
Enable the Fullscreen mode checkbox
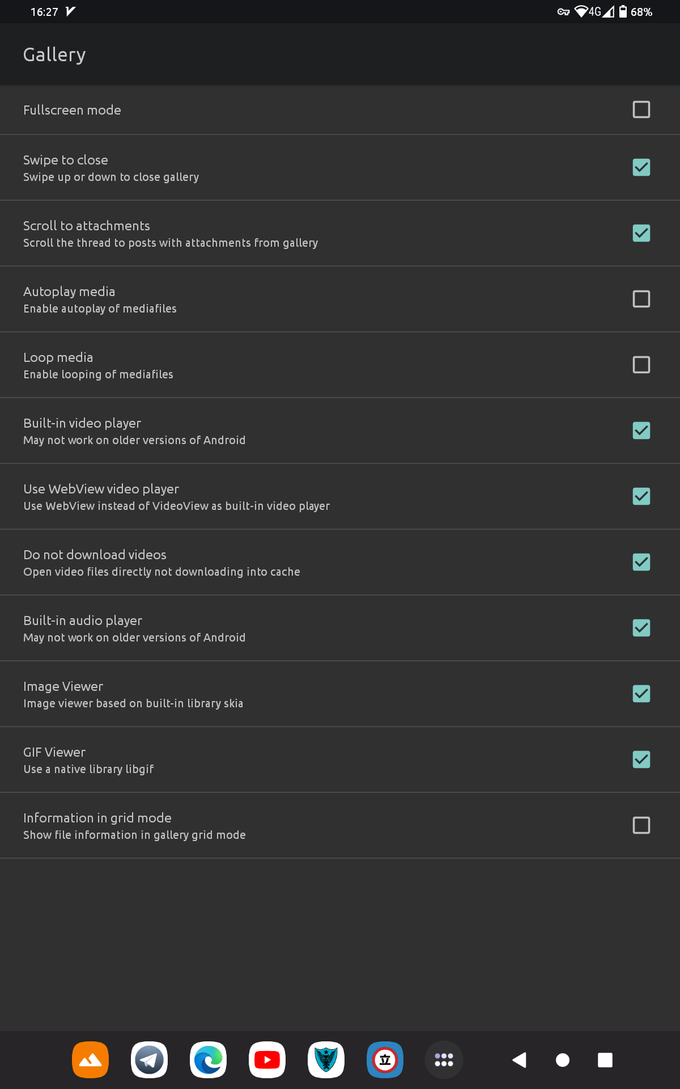(641, 109)
